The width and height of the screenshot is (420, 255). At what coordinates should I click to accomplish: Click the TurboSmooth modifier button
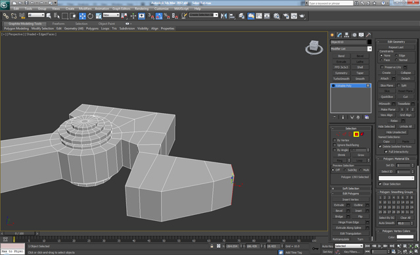(x=341, y=79)
